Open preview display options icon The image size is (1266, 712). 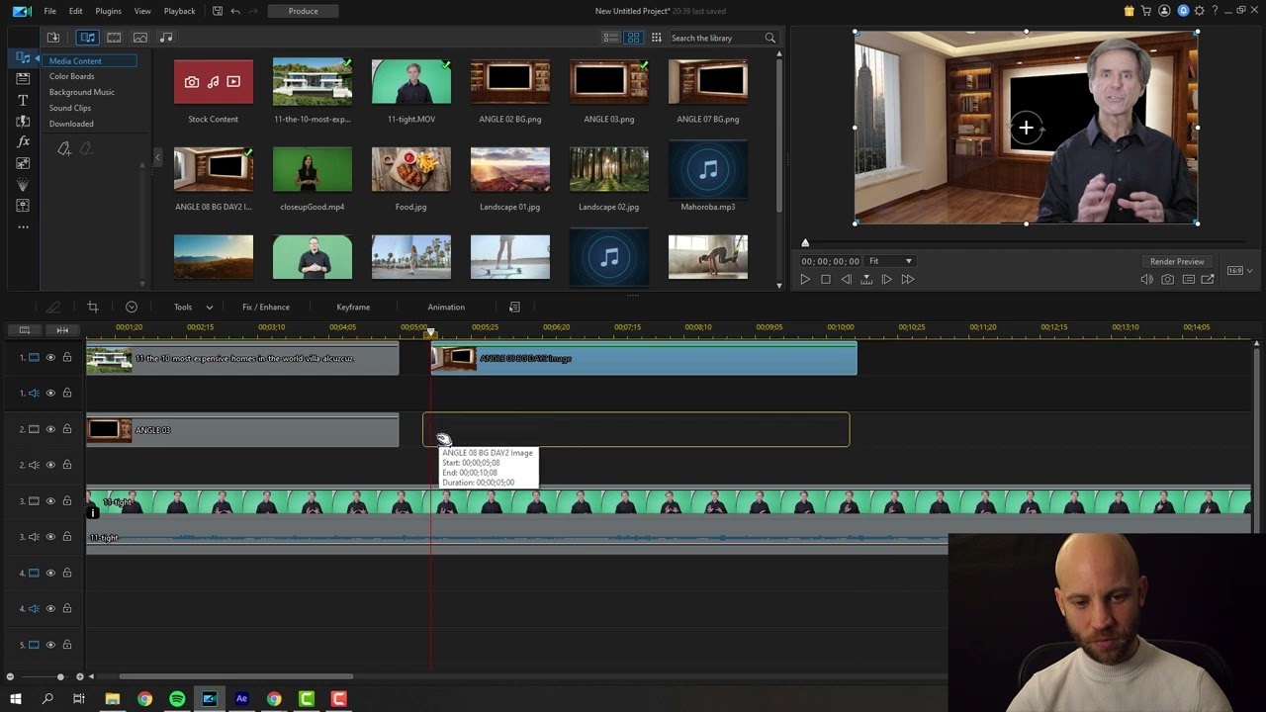click(x=1188, y=280)
